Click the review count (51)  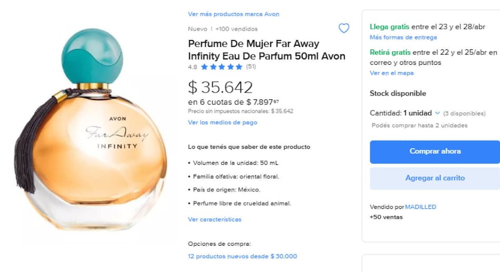pos(251,67)
